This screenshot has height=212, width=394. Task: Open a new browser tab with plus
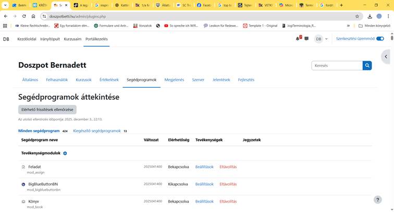tap(341, 5)
